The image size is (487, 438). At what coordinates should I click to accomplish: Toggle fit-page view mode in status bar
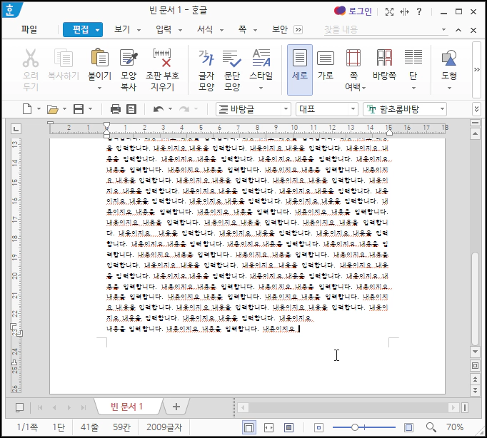click(x=289, y=427)
